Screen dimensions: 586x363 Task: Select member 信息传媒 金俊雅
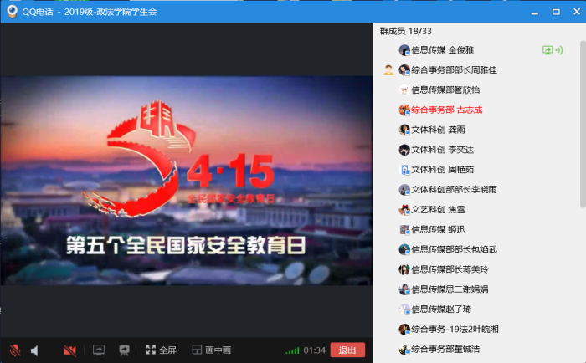(443, 50)
